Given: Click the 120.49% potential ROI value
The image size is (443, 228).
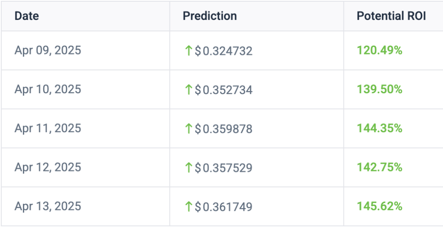Looking at the screenshot, I should [379, 51].
